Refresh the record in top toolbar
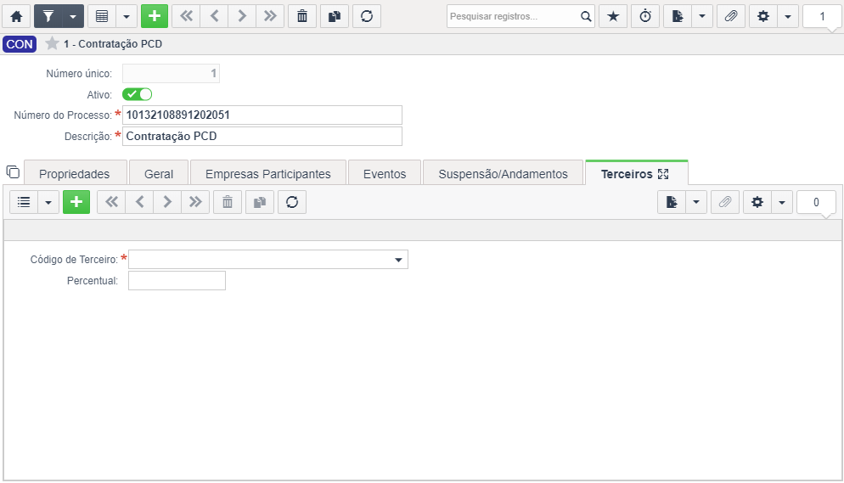Screen dimensions: 844x483 (367, 16)
